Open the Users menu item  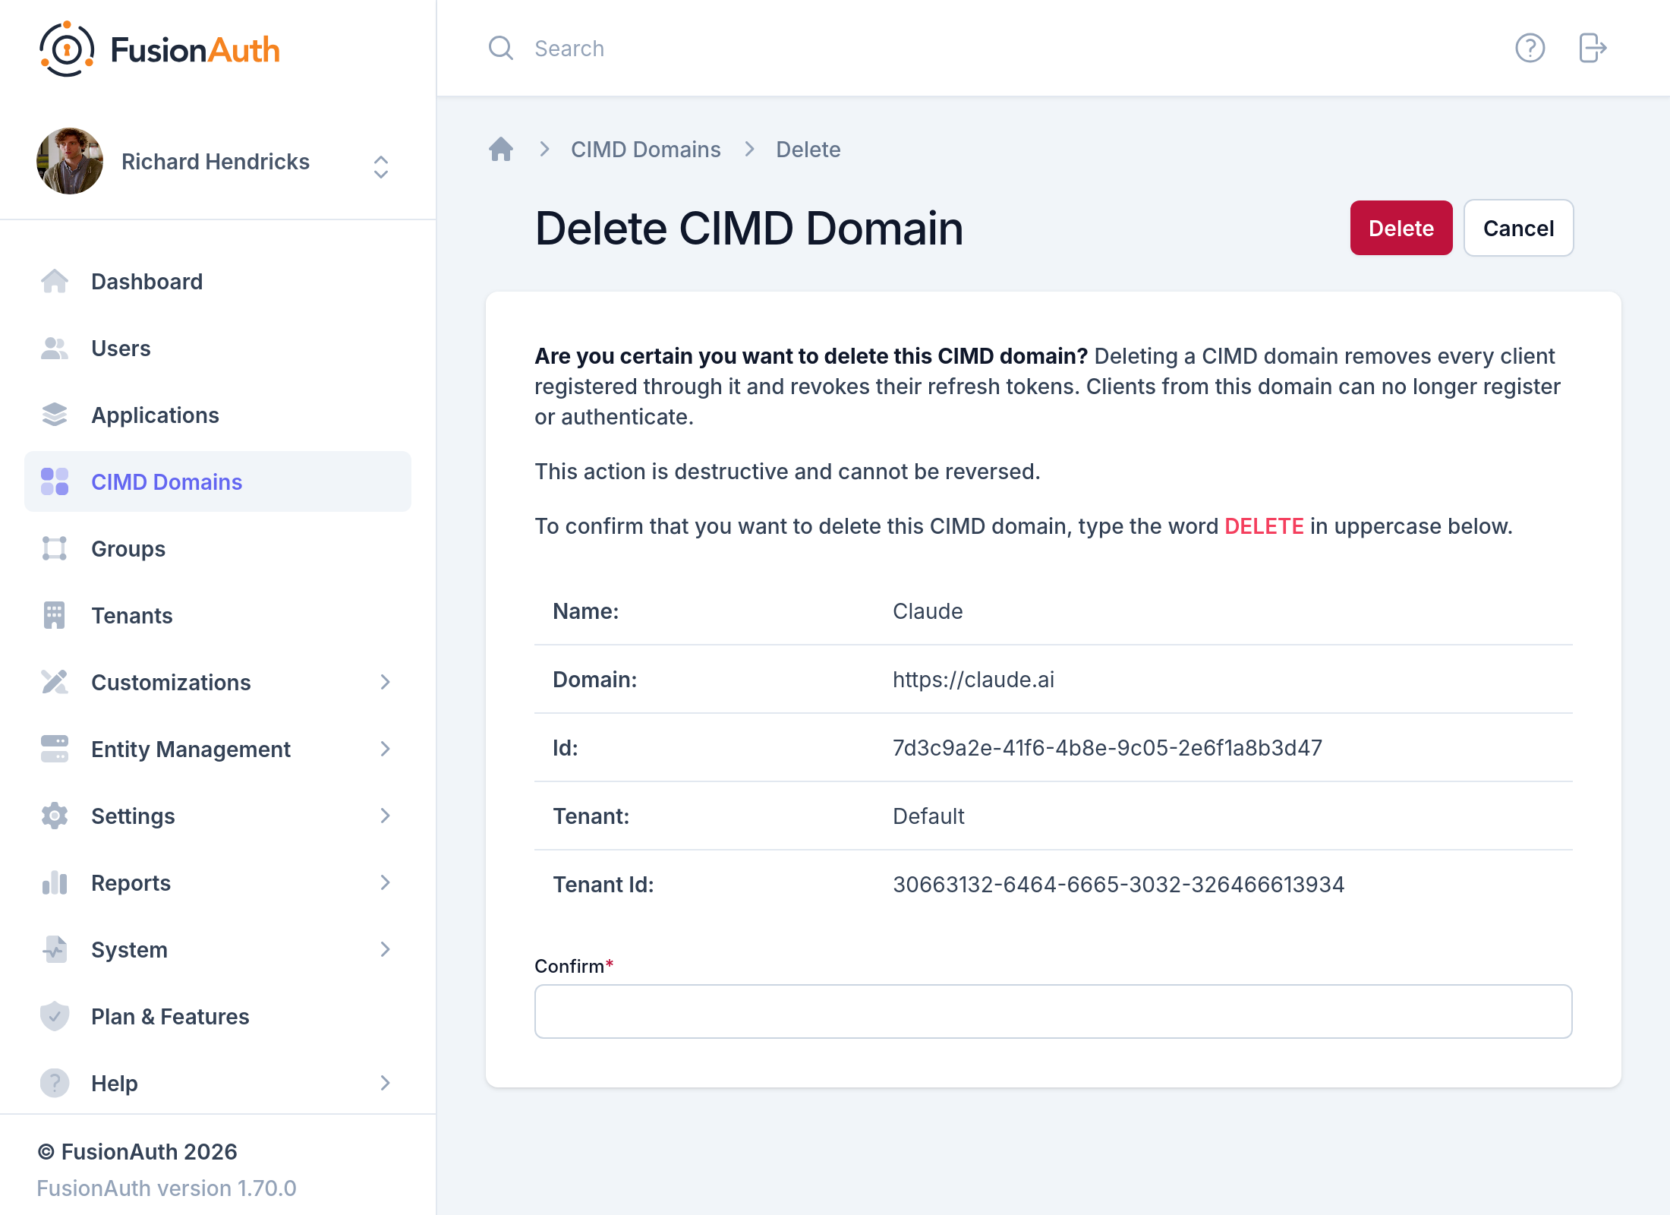[218, 348]
